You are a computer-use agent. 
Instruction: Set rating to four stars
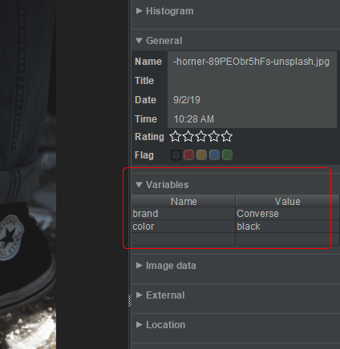214,136
